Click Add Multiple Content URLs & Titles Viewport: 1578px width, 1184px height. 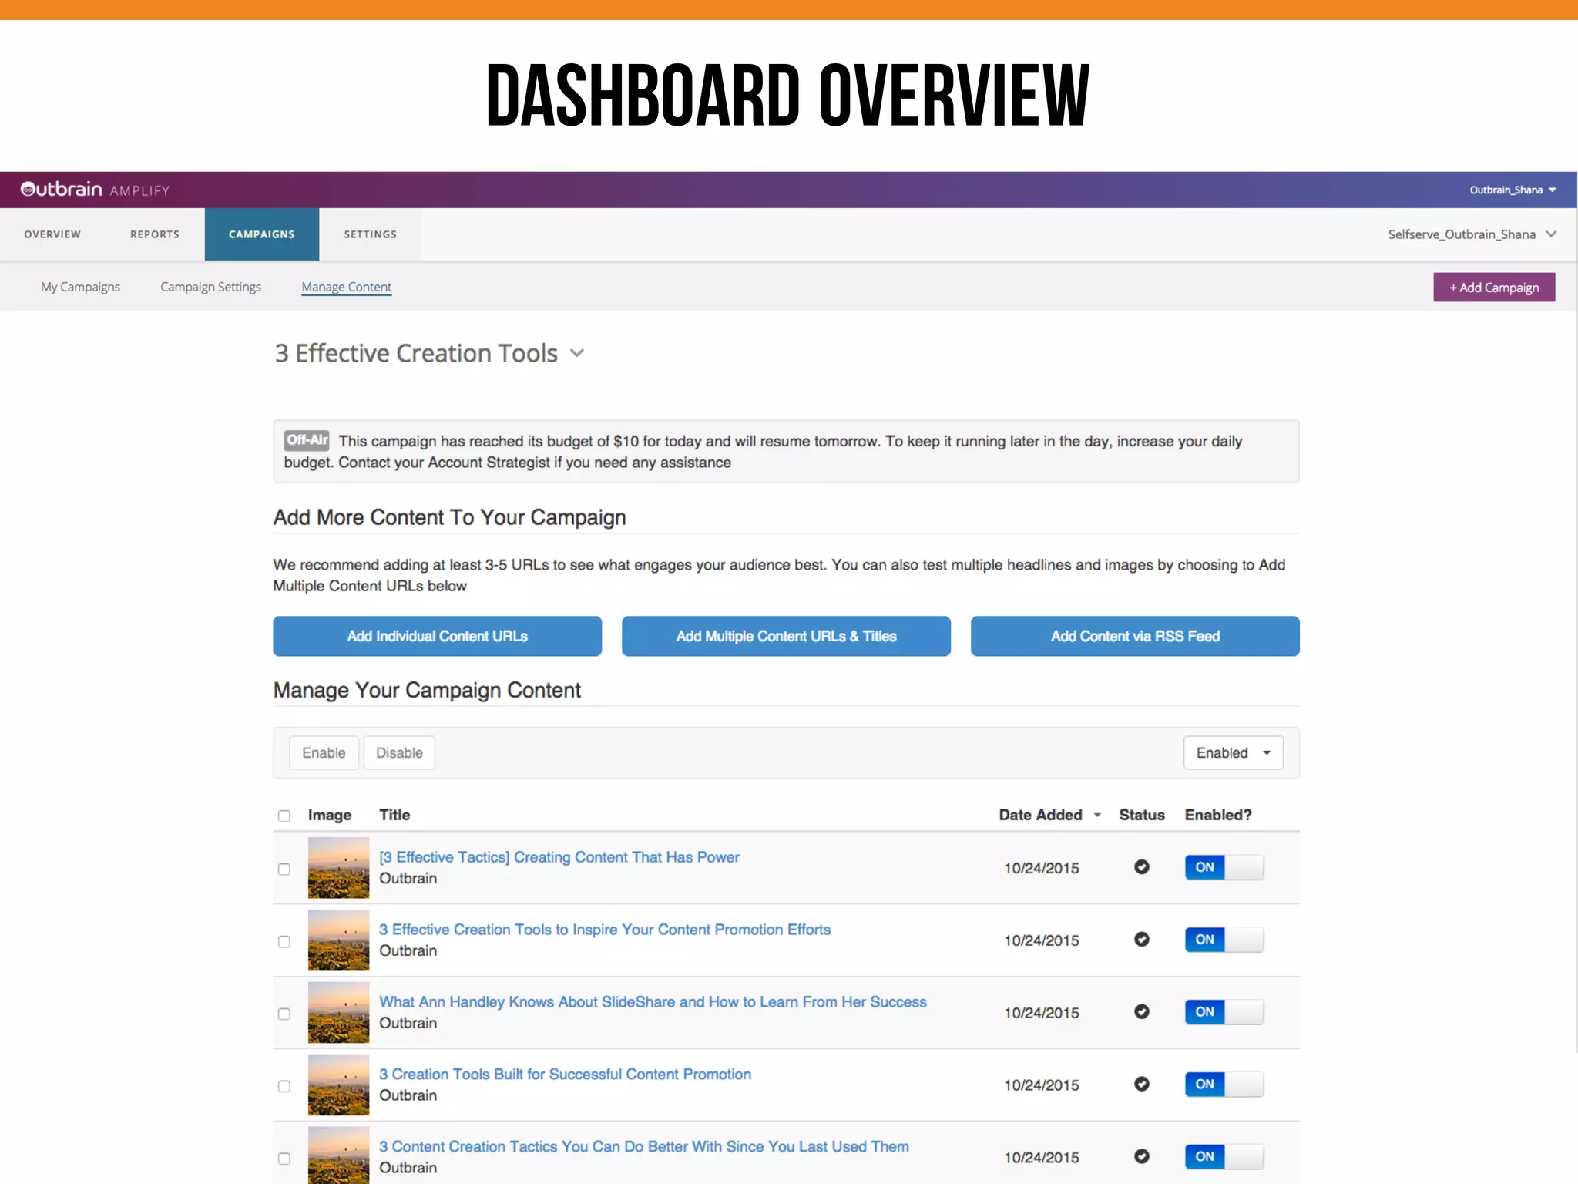coord(787,637)
